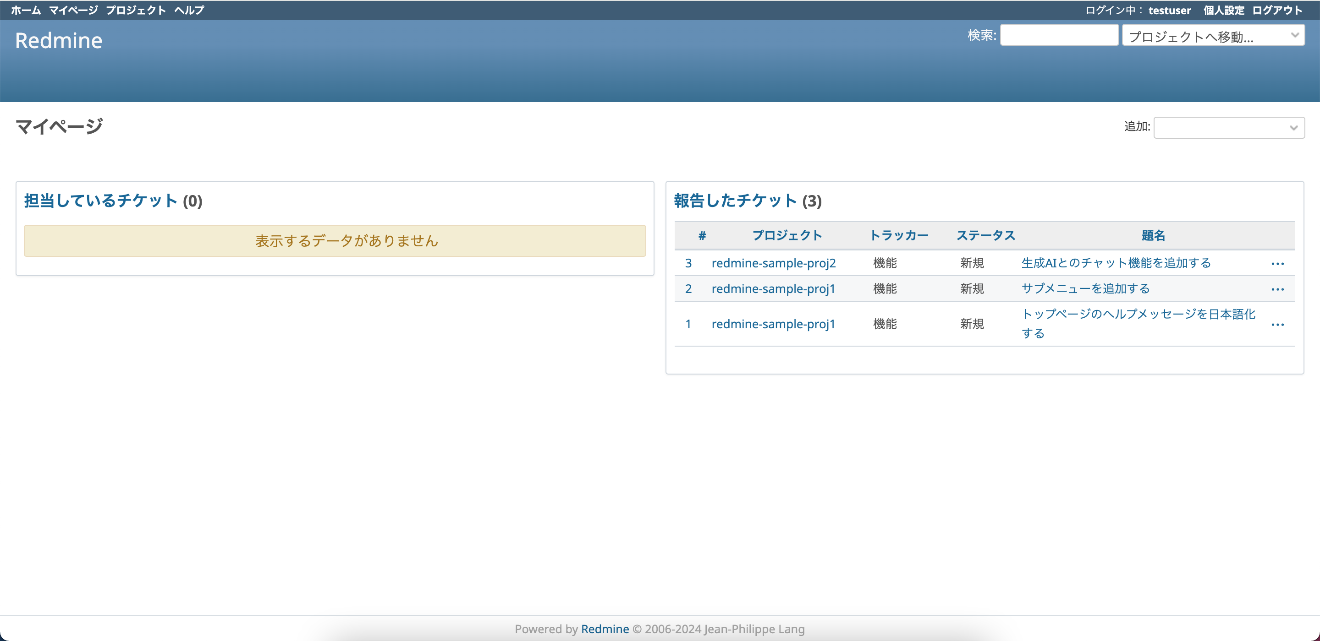The image size is (1320, 641).
Task: Open ticket 生成AIとのチャット機能を追加する
Action: tap(1116, 263)
